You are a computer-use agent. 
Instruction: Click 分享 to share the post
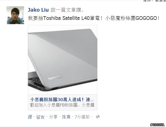[53, 117]
